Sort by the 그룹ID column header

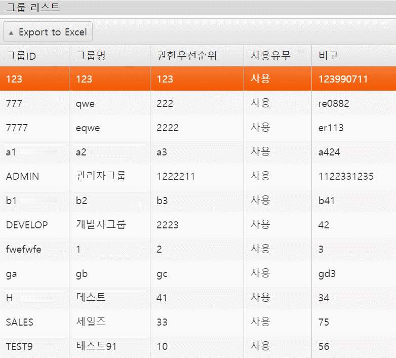34,56
